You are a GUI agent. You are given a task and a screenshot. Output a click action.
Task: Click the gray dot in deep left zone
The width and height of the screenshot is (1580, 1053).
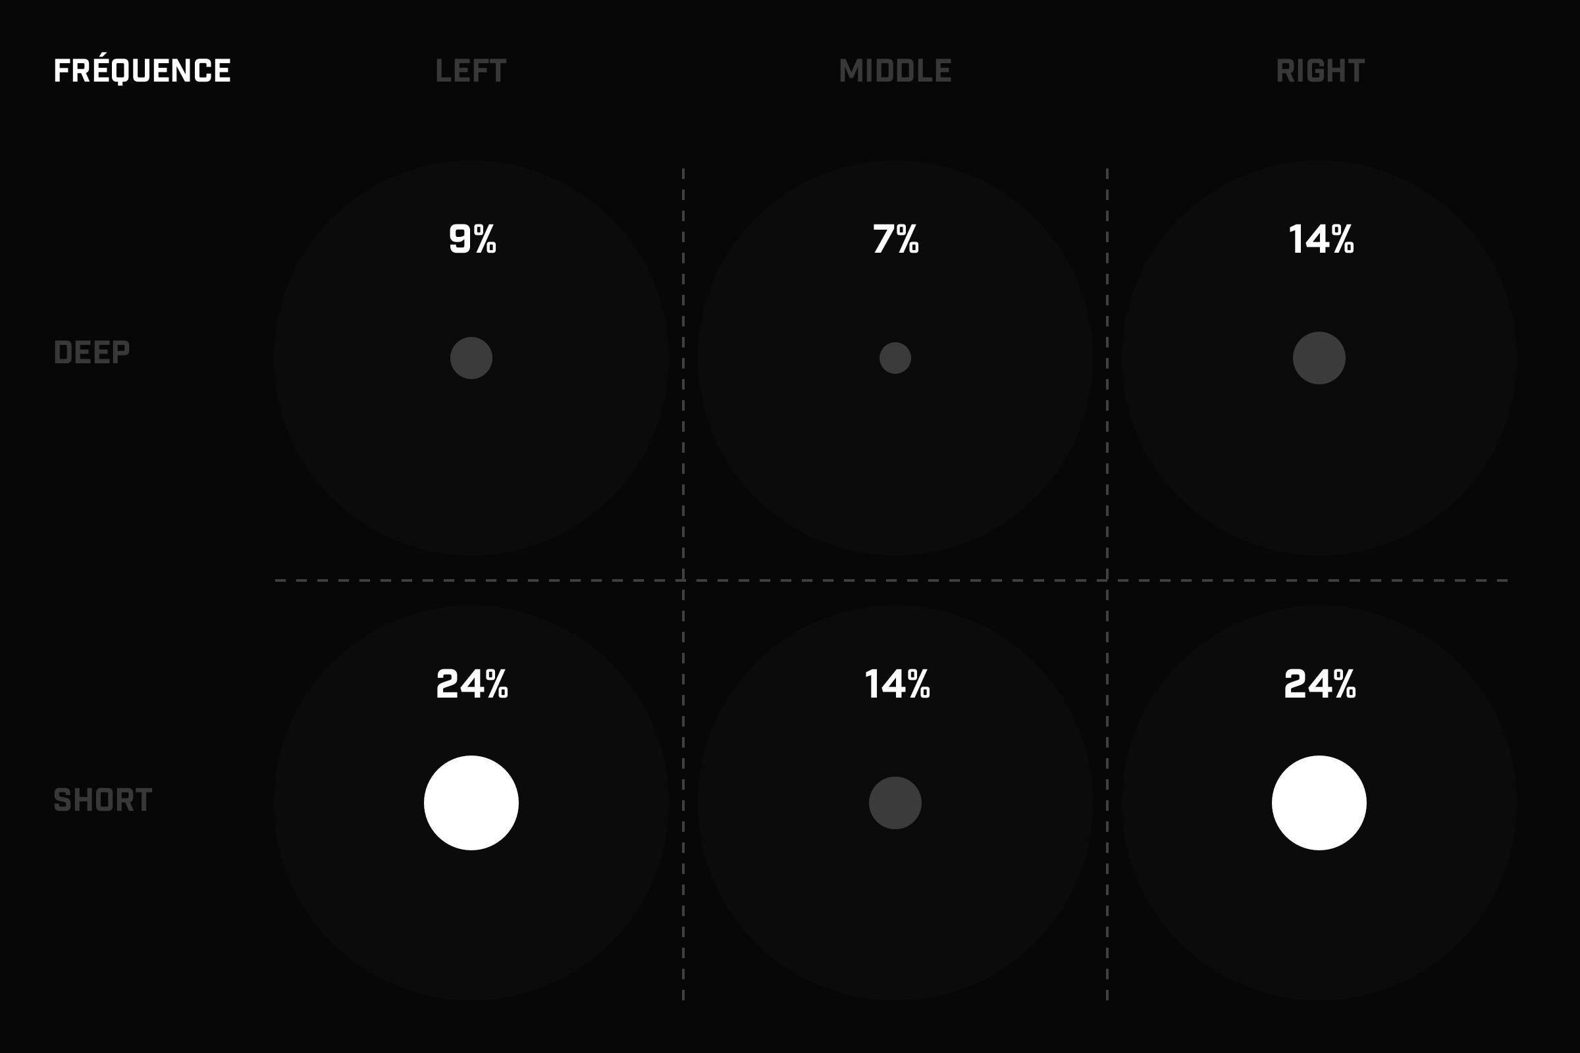471,358
